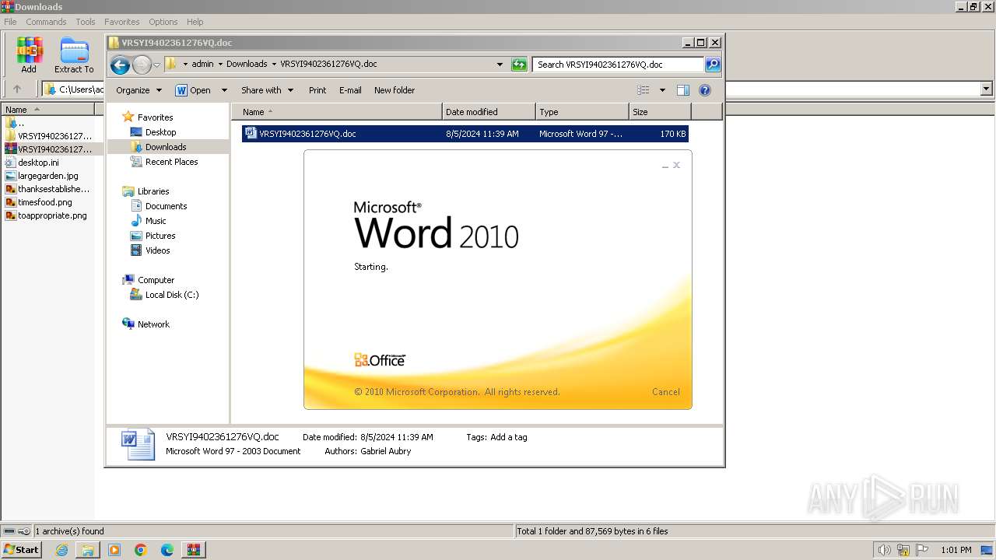Sort by Type column header
The height and width of the screenshot is (560, 996).
582,112
